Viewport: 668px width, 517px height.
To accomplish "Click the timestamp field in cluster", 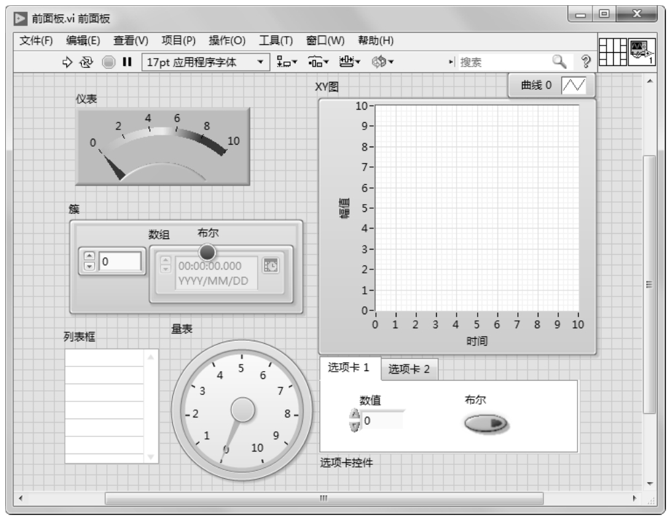I will (x=217, y=273).
